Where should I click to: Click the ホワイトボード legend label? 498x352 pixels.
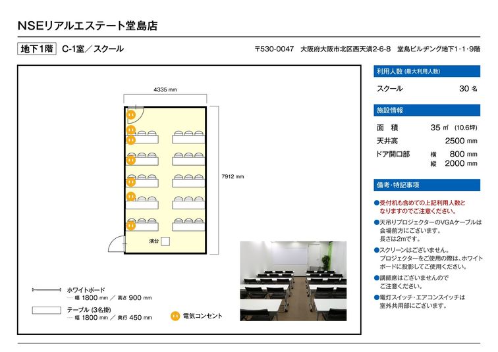point(86,290)
